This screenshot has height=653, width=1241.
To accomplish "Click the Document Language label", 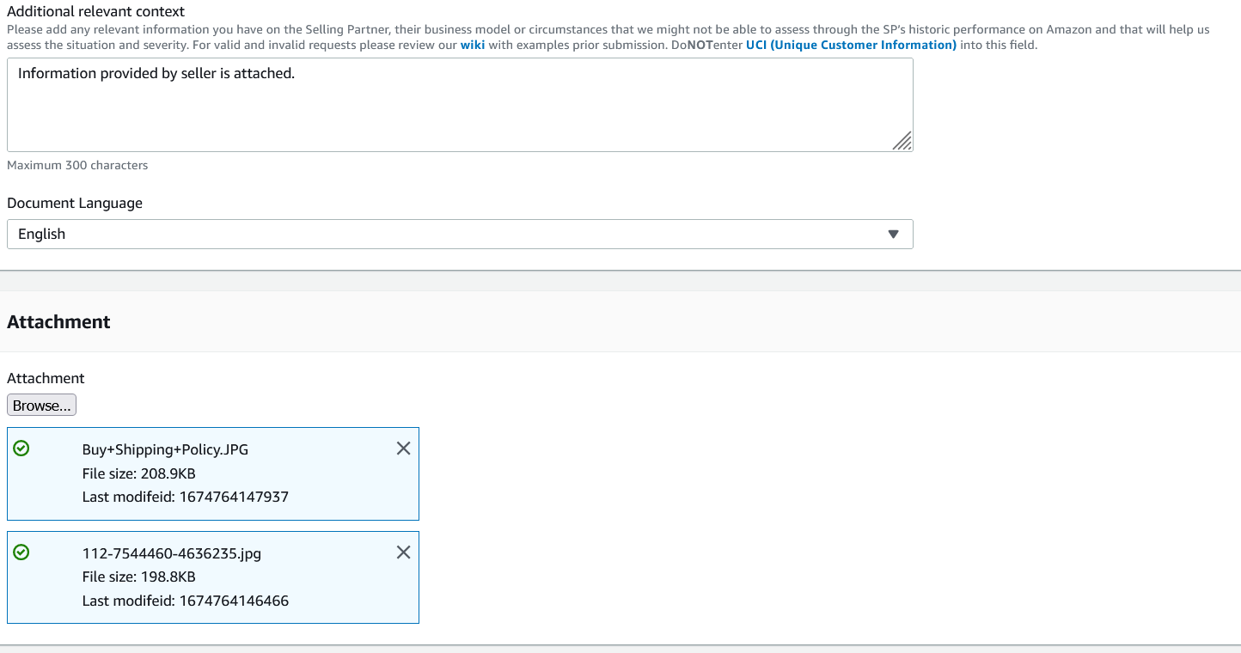I will tap(75, 204).
